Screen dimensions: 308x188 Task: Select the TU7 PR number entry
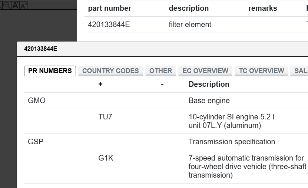click(105, 117)
